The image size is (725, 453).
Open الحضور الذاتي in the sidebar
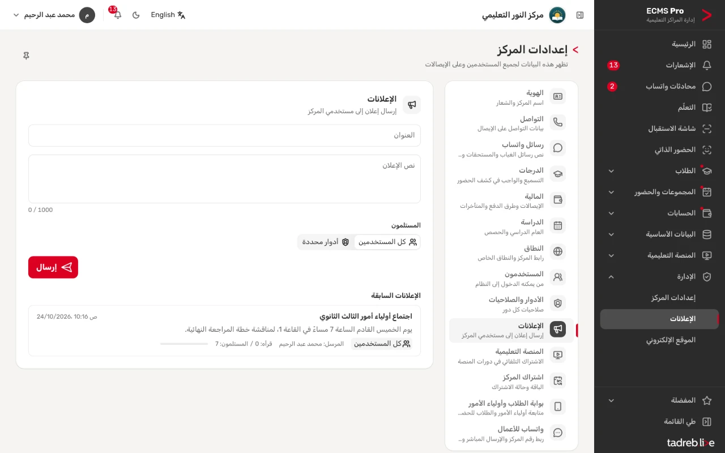(659, 150)
